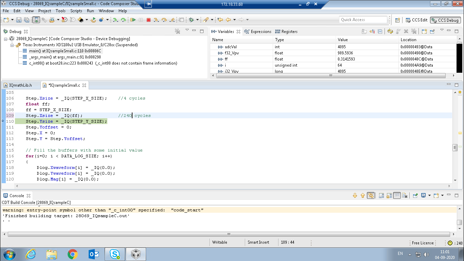Toggle the highlighted button in Console toolbar
This screenshot has height=261, width=464.
tap(371, 196)
